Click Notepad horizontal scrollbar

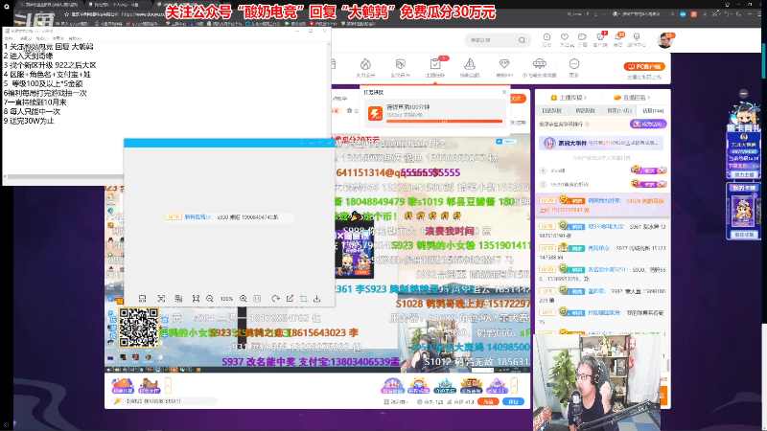(62, 177)
